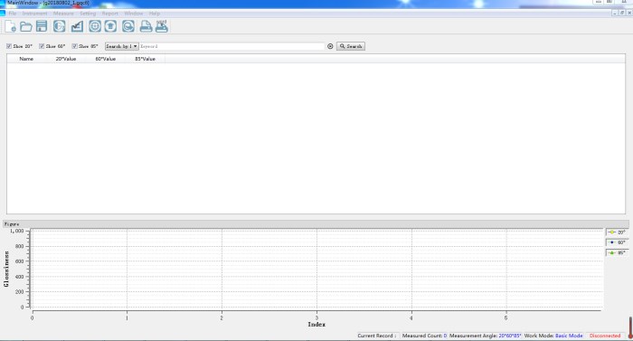This screenshot has height=341, width=633.
Task: Uncheck the Show 20° checkbox
Action: point(9,46)
